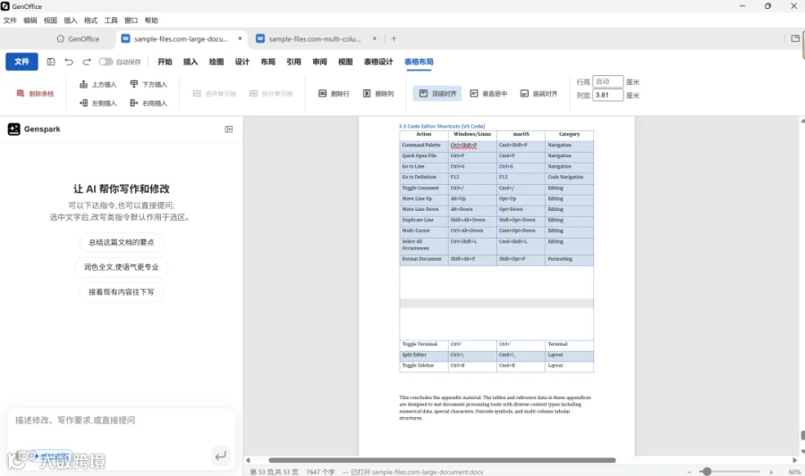Toggle the 自动保存 auto-save switch
The height and width of the screenshot is (476, 805).
click(x=106, y=62)
